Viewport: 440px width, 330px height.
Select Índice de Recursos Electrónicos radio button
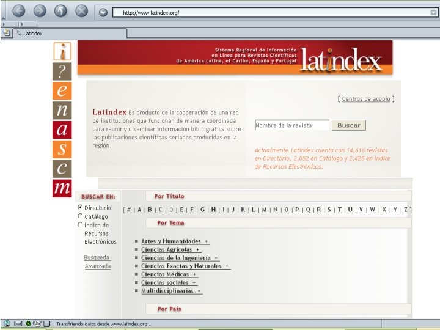point(80,224)
